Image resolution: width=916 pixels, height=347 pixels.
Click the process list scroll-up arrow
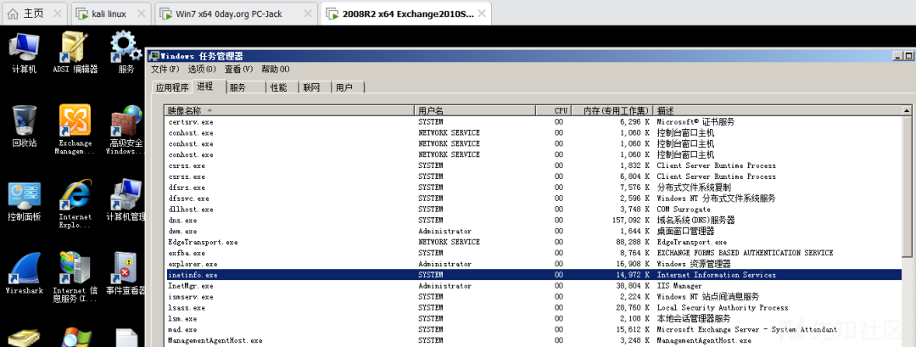coord(907,110)
